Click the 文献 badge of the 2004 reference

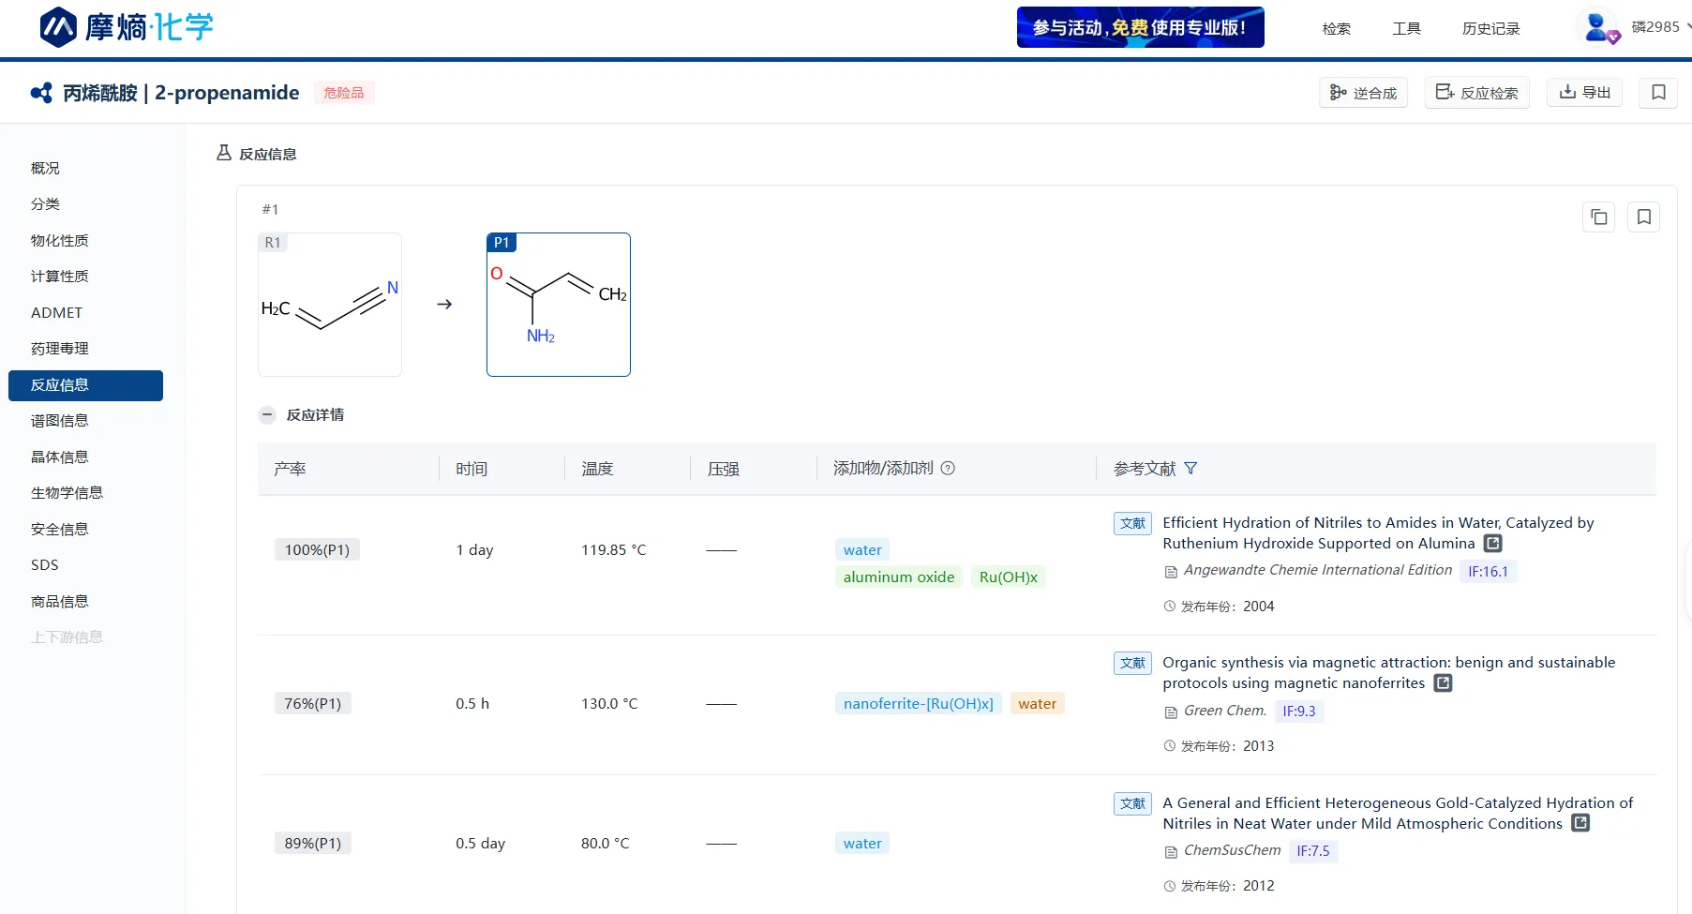(x=1132, y=523)
